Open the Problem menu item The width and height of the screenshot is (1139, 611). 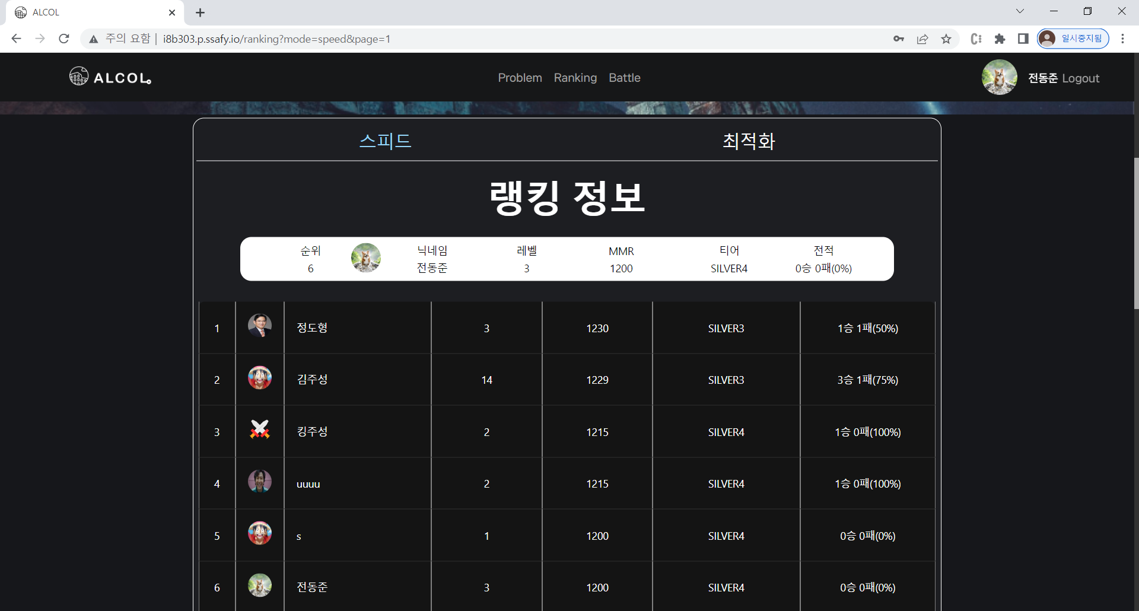click(x=520, y=78)
